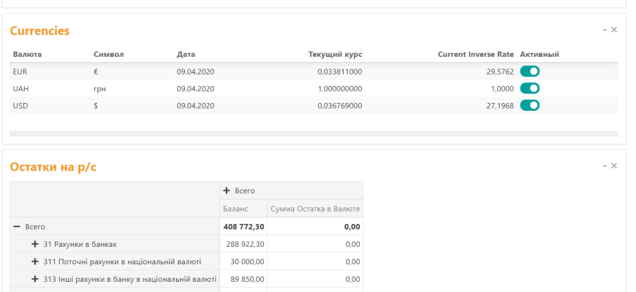636x292 pixels.
Task: Collapse the Всего row in pivot table
Action: click(x=17, y=227)
